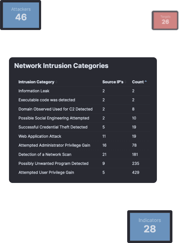Select Possibly Unwanted Program Detected row

tap(83, 164)
